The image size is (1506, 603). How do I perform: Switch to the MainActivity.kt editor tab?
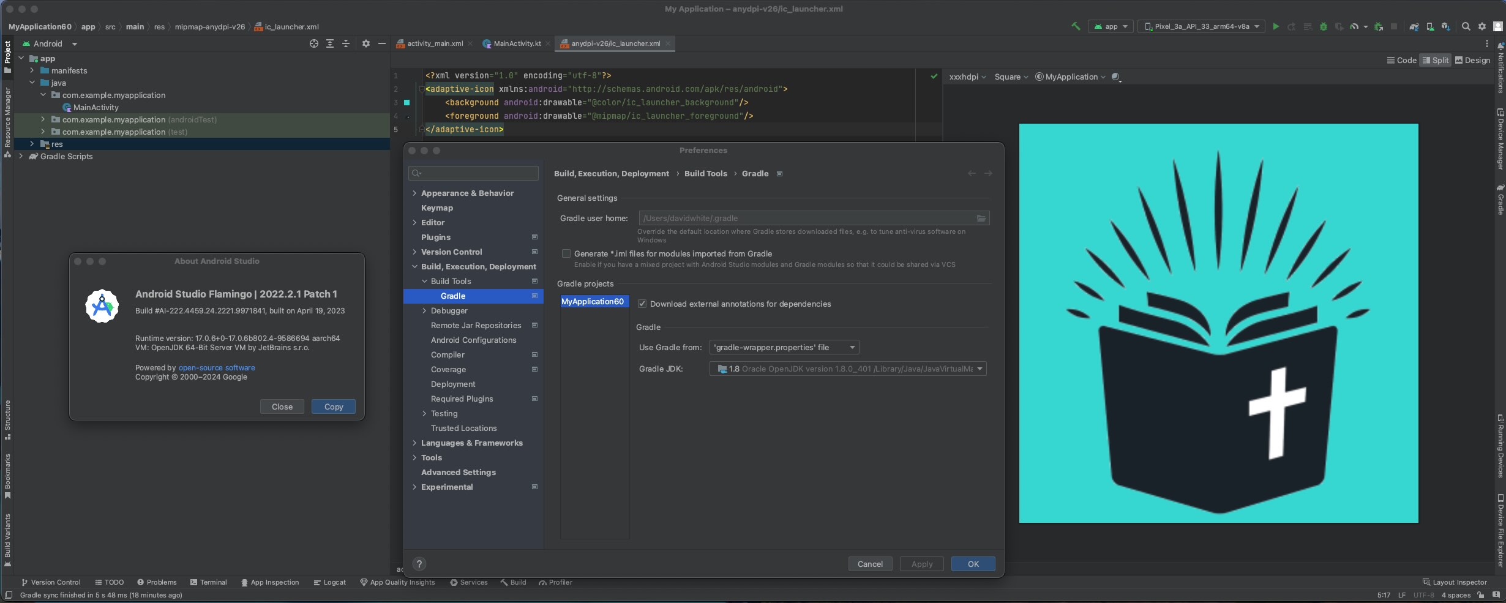pyautogui.click(x=517, y=43)
